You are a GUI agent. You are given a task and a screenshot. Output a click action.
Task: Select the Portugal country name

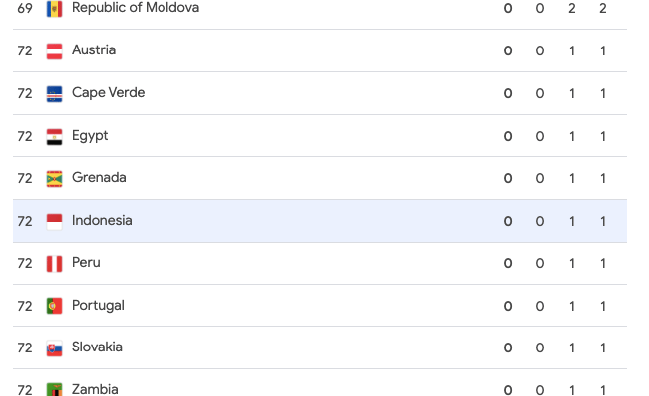point(98,306)
